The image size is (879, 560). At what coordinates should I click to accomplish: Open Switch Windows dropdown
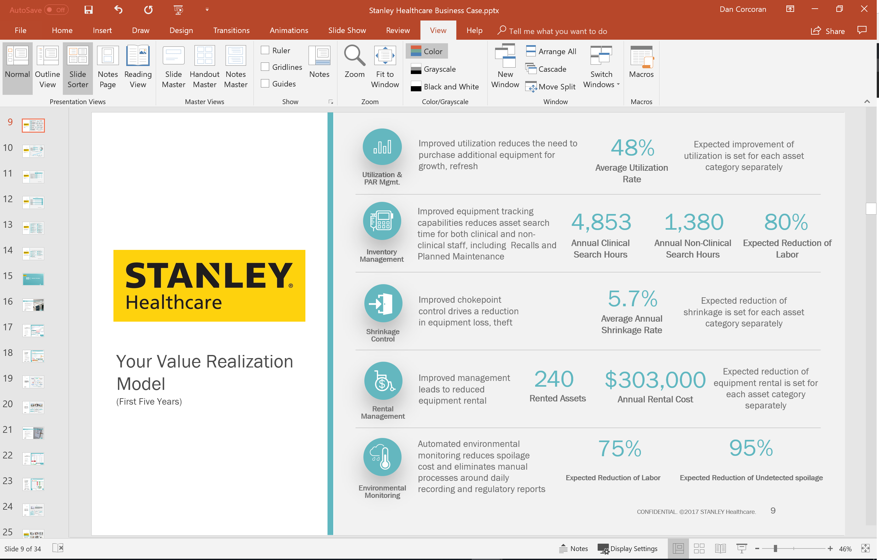coord(601,68)
